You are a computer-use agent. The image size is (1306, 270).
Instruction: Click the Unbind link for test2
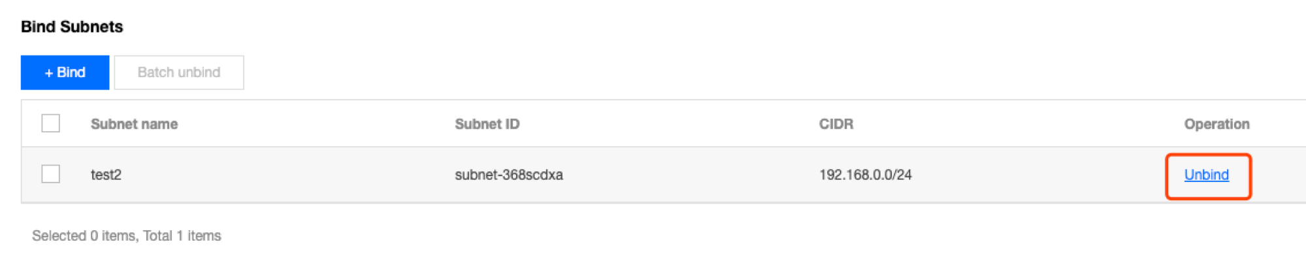click(x=1206, y=175)
